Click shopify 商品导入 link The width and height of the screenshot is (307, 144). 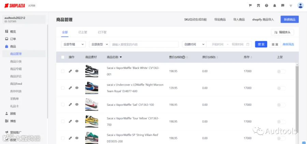click(x=263, y=19)
